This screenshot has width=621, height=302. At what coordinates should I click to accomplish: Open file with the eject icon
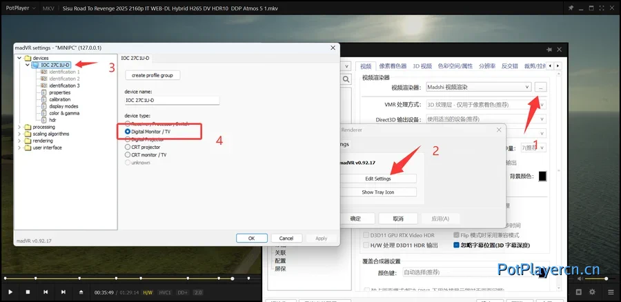coord(81,292)
